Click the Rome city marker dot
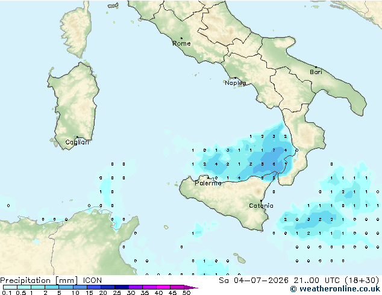Screen dimensions: 382x295 pyautogui.click(x=181, y=38)
